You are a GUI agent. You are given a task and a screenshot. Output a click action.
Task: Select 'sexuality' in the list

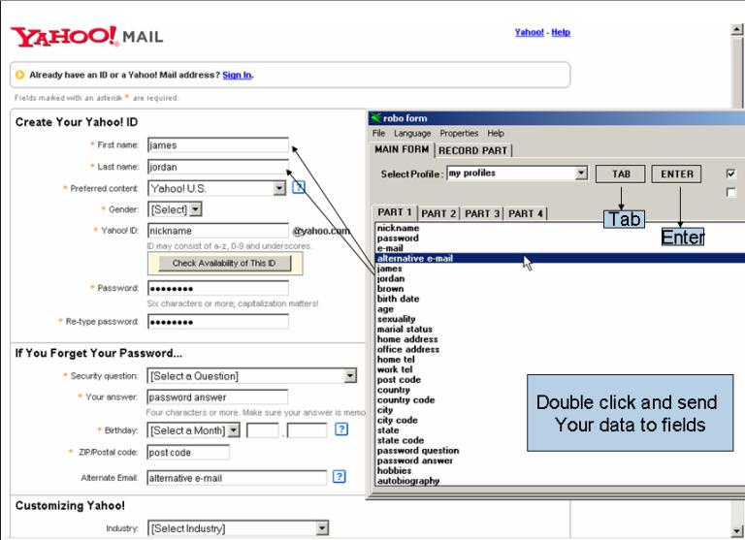pos(396,319)
